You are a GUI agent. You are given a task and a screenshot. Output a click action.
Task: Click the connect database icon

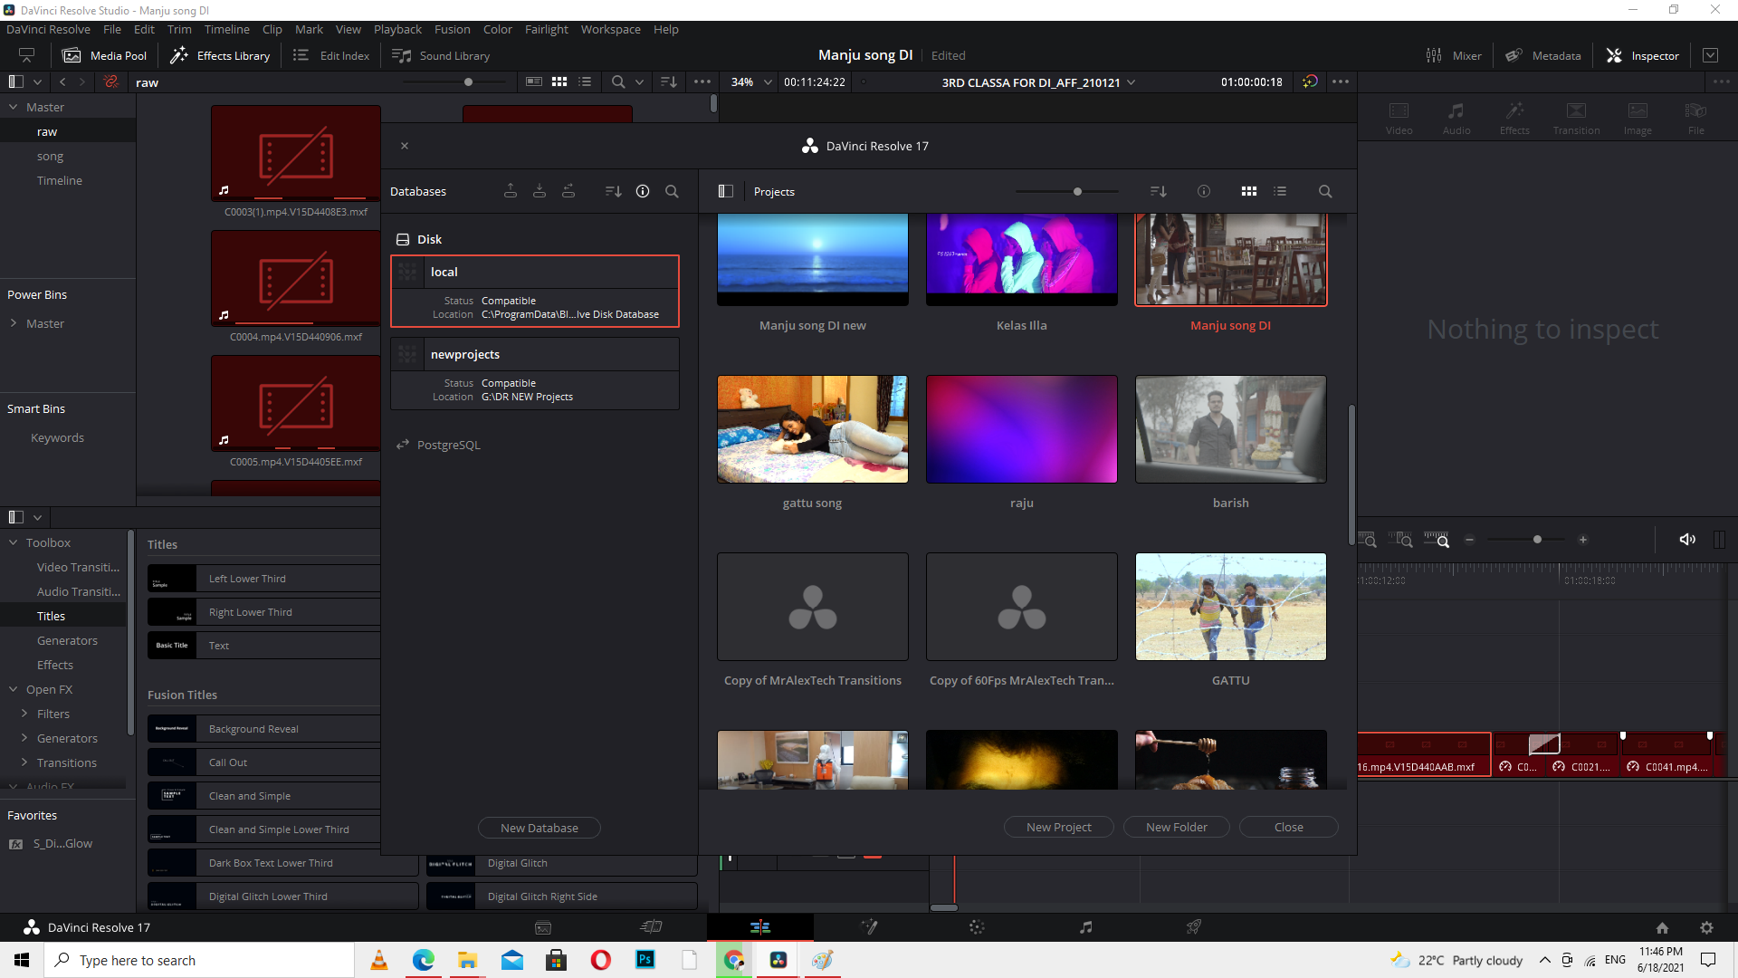pyautogui.click(x=568, y=191)
